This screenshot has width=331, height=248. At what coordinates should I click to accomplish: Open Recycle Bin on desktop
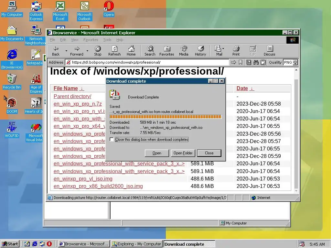[x=12, y=81]
